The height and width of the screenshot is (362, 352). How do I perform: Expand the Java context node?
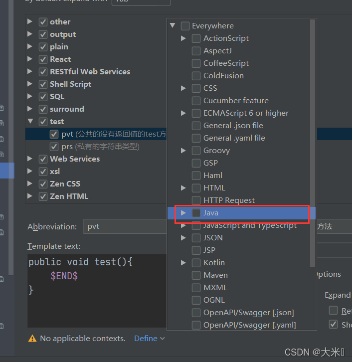[x=183, y=213]
